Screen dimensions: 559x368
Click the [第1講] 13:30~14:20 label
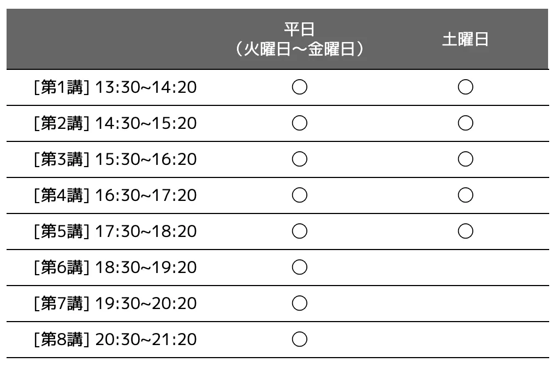point(115,87)
